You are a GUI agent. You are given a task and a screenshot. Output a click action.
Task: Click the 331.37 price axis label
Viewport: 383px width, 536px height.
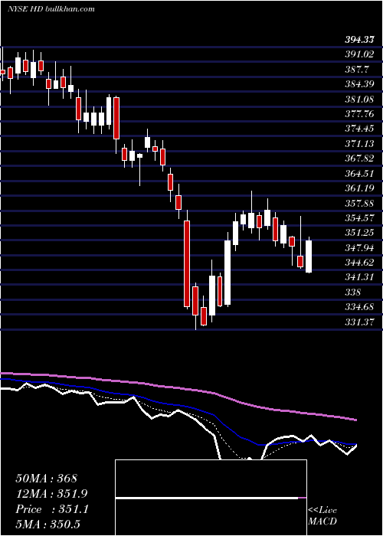[358, 322]
